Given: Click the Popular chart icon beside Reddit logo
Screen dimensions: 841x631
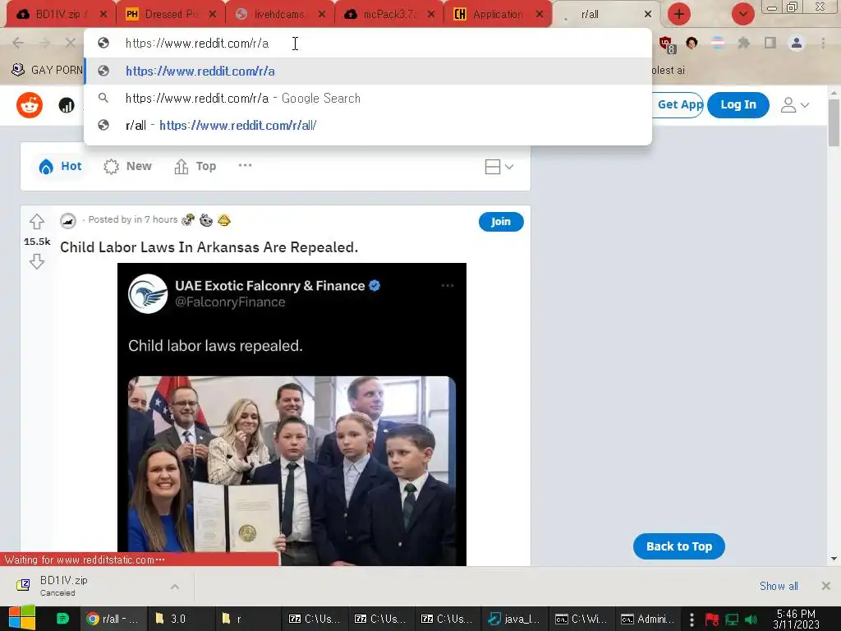Looking at the screenshot, I should pos(67,105).
